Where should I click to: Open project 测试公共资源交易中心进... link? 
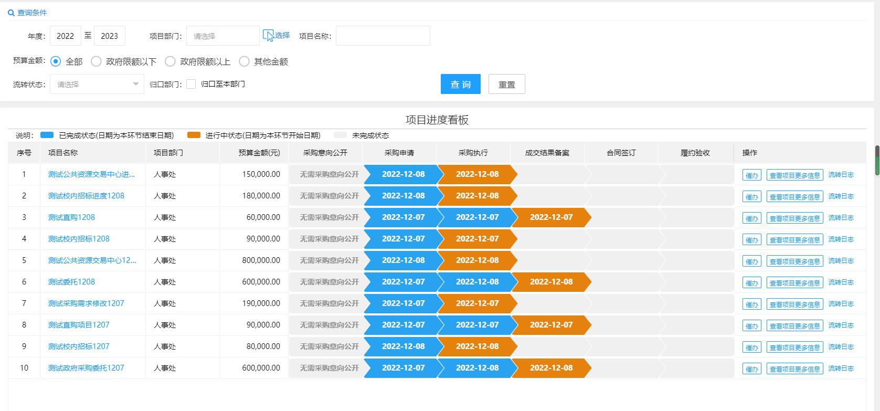tap(92, 174)
